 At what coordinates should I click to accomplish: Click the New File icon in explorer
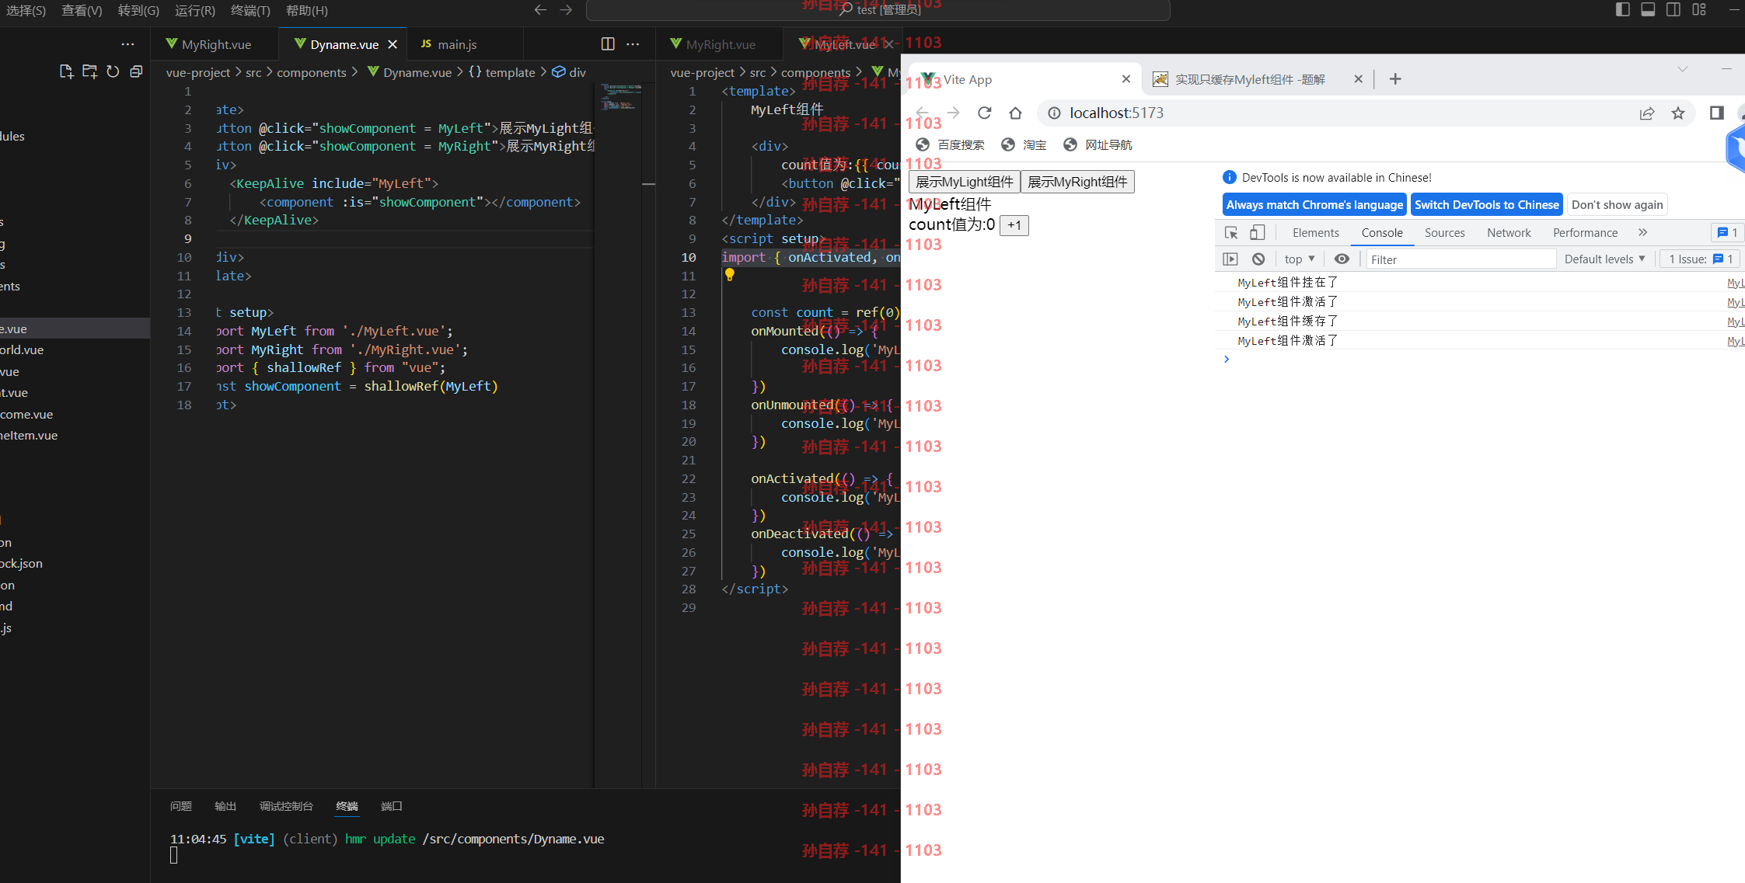66,71
